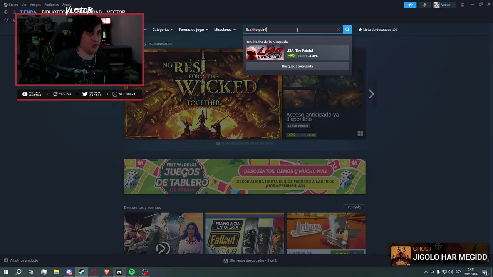Open Elementos descargados downloads status

[250, 260]
